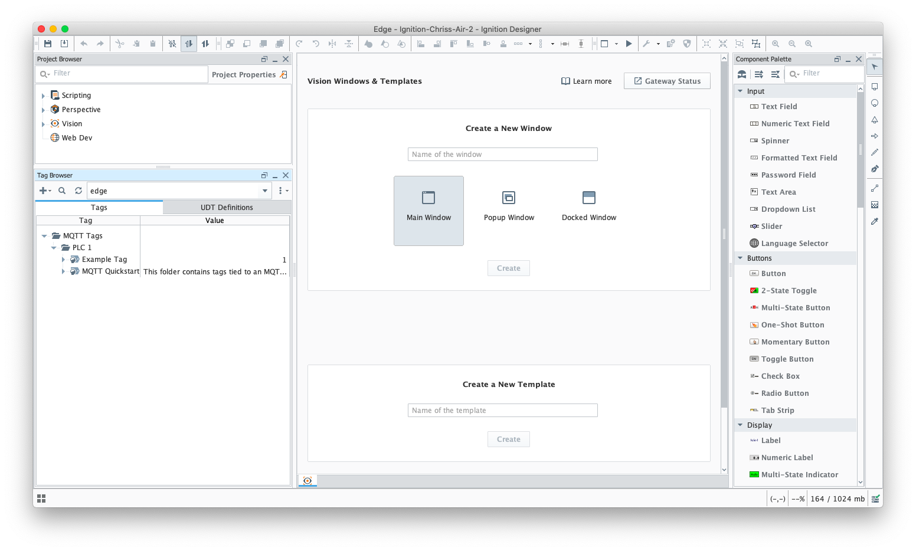Select the gradient tool
916x551 pixels.
[875, 205]
